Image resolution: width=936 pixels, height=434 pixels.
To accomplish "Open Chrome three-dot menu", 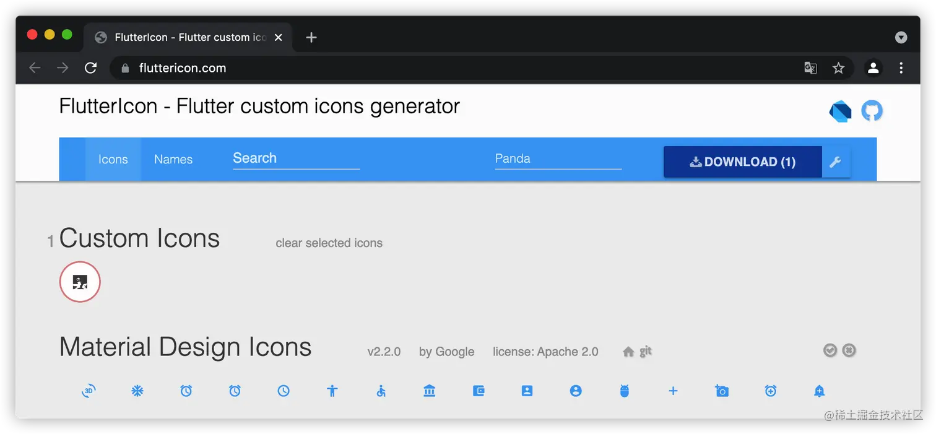I will pyautogui.click(x=901, y=68).
